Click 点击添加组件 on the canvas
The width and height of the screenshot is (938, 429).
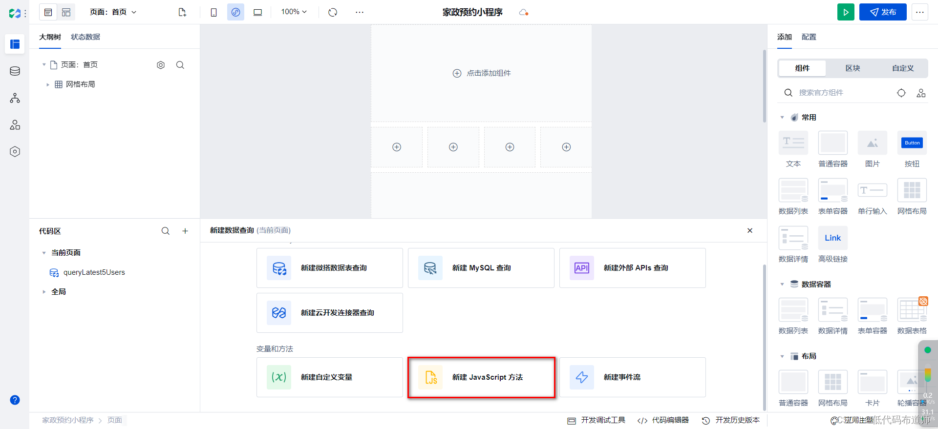482,73
